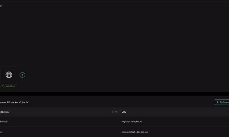Open the Псевдоним column filter icon
The height and width of the screenshot is (137, 229).
pos(116,112)
